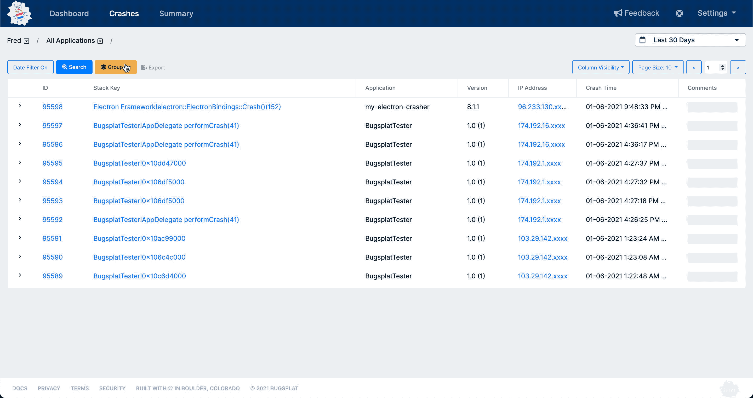Click the calendar icon in date range
The width and height of the screenshot is (753, 398).
(x=642, y=40)
